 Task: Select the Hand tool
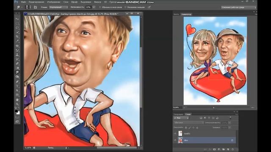click(x=17, y=100)
